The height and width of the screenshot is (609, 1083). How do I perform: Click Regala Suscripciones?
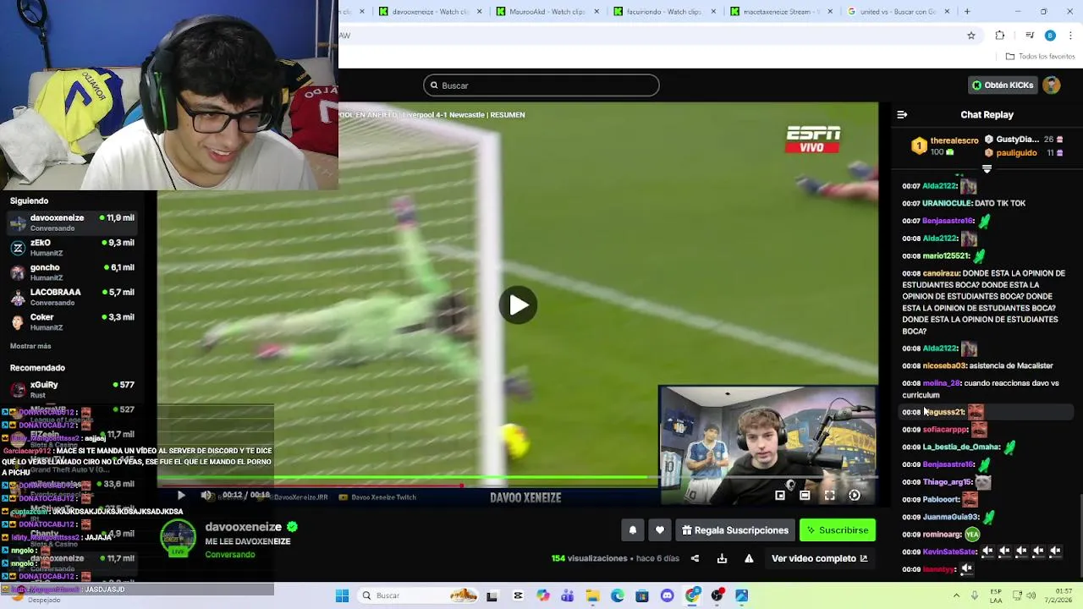point(734,530)
